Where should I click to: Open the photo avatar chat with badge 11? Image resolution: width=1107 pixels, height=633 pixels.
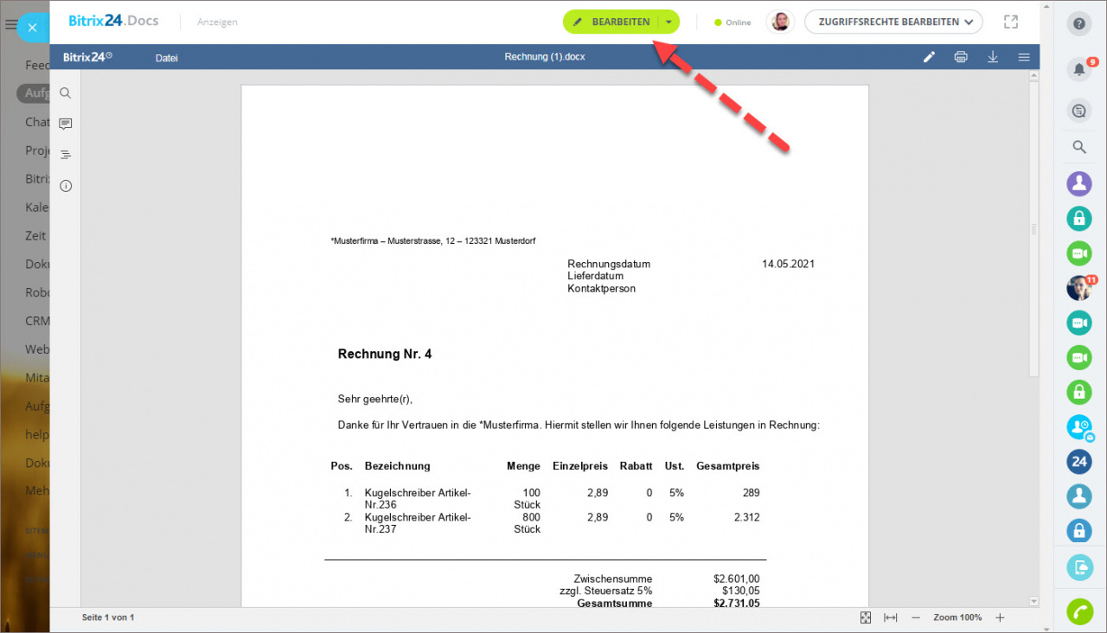(1078, 287)
